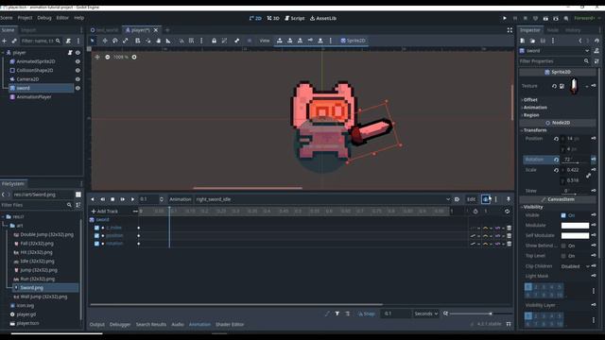This screenshot has height=340, width=605.
Task: Hide the CollisionShape2D node
Action: pyautogui.click(x=78, y=70)
